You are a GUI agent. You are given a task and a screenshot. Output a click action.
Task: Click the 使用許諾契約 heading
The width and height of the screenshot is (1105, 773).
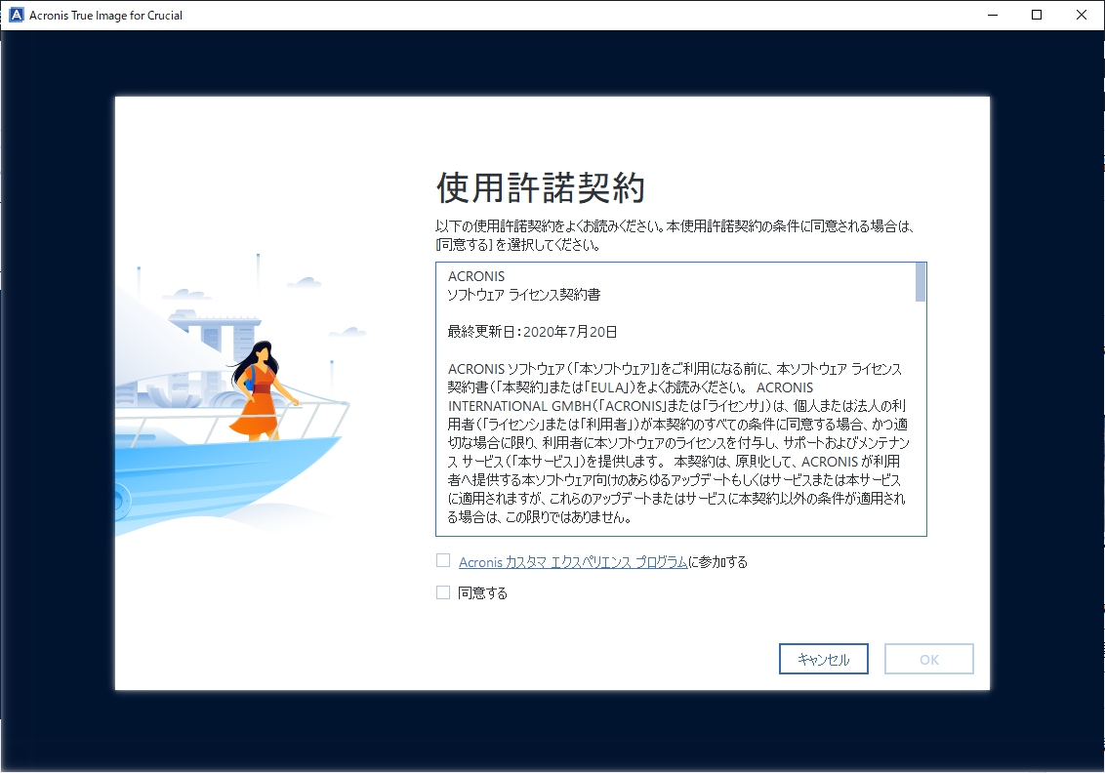(541, 187)
